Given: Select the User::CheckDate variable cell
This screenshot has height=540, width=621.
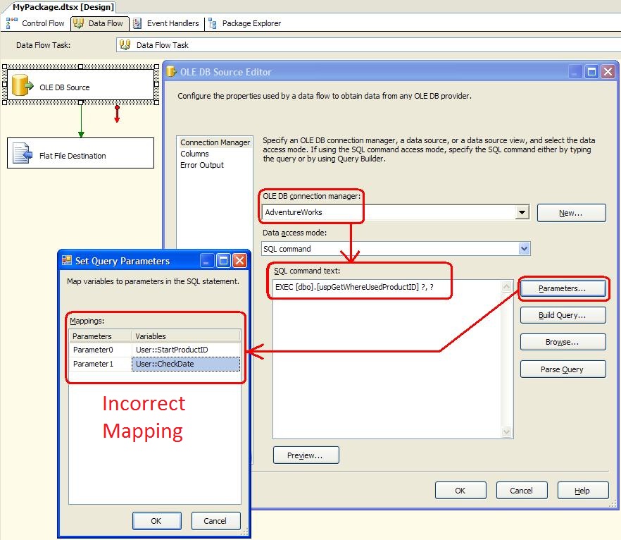Looking at the screenshot, I should [x=186, y=364].
